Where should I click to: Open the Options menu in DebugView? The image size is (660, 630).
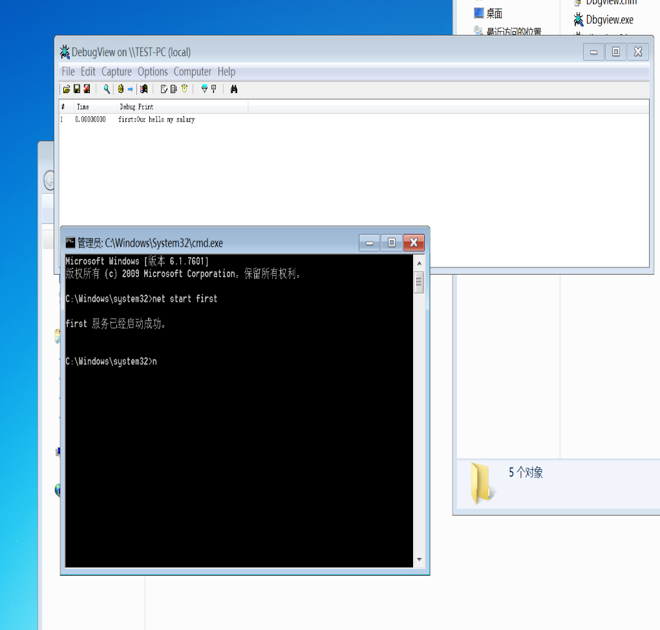click(x=153, y=72)
